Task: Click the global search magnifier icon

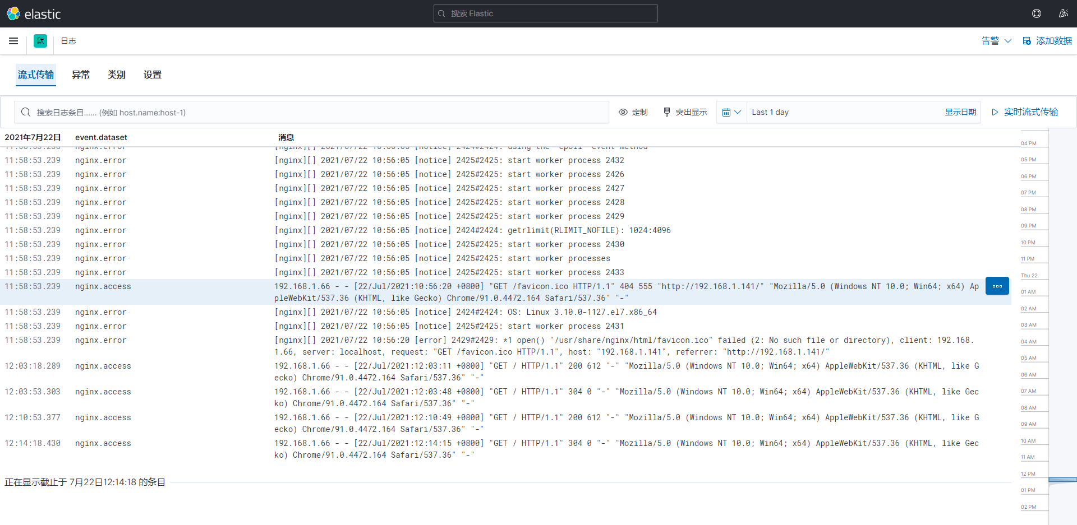Action: 442,13
